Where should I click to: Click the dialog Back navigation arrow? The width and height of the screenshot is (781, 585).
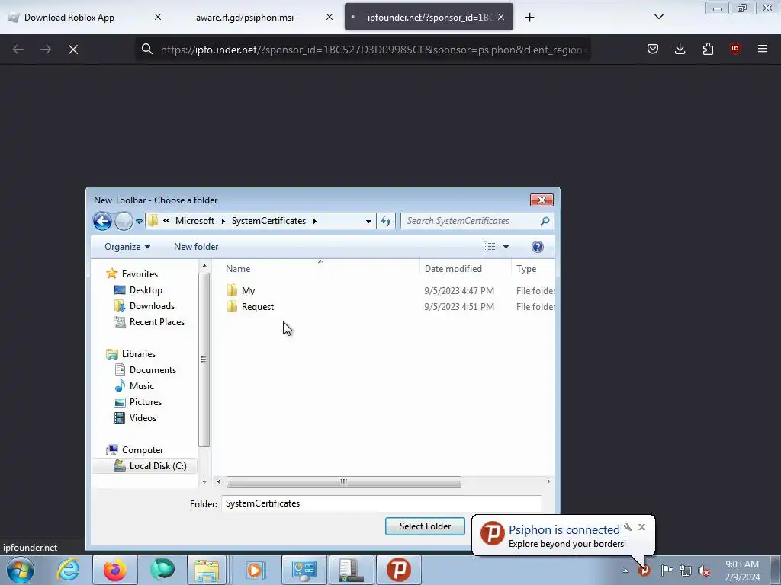[103, 221]
